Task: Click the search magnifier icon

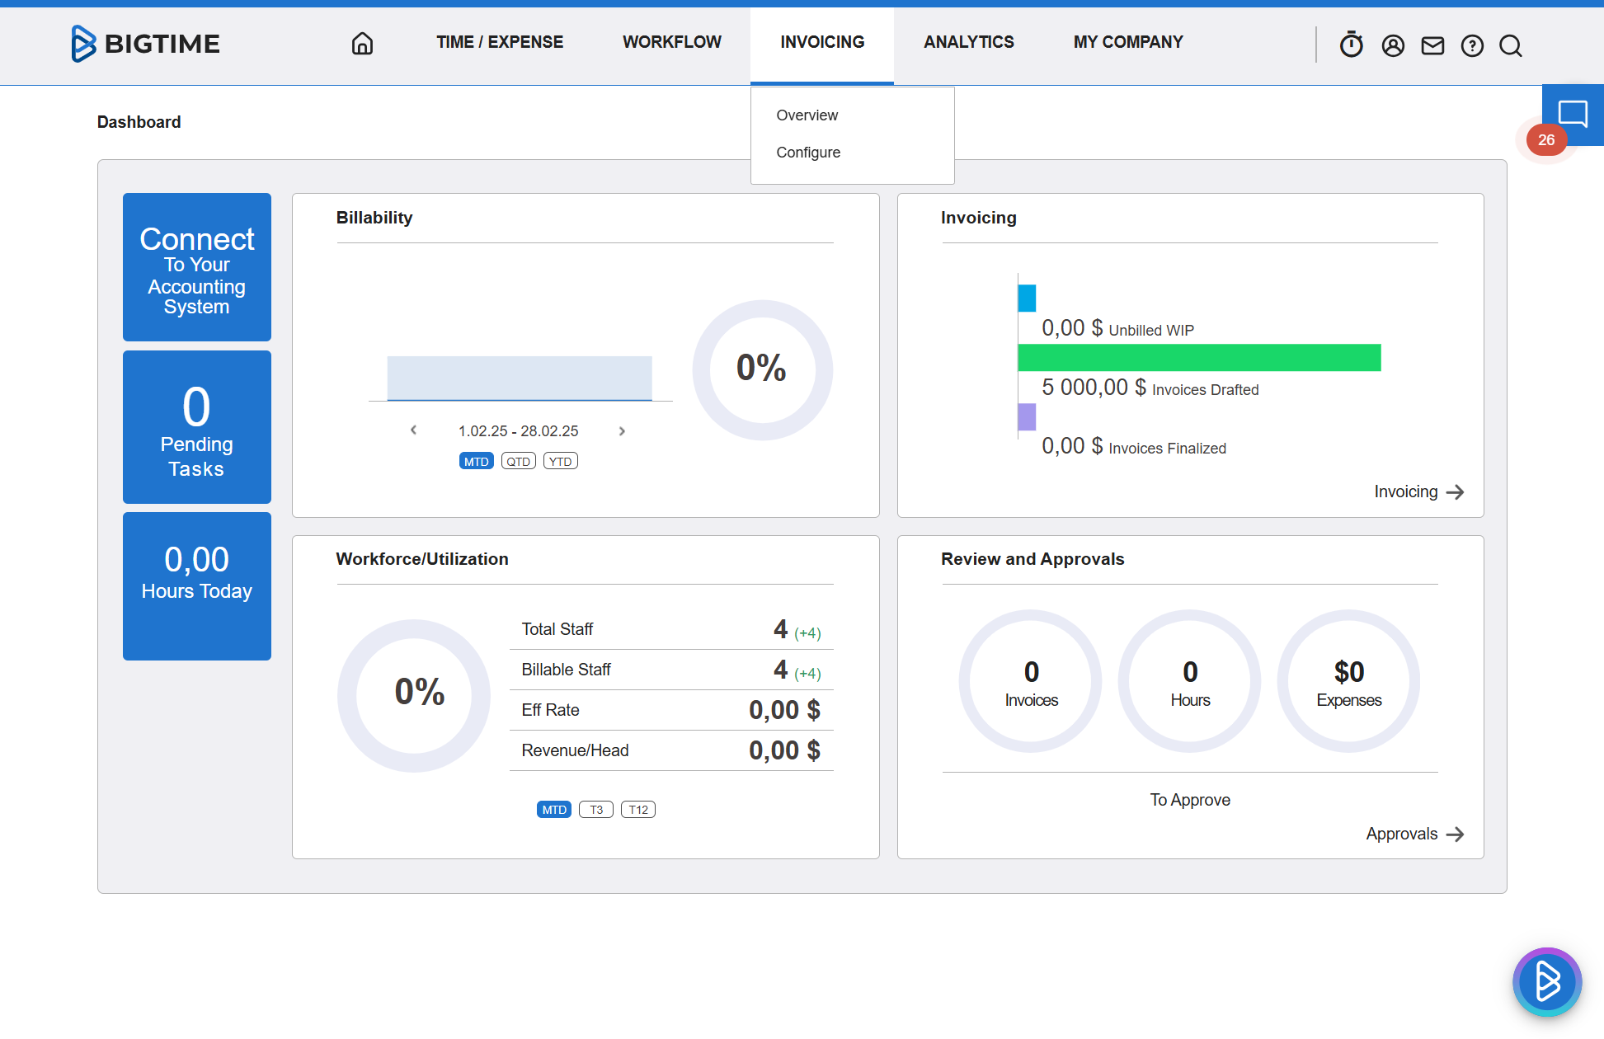Action: (1511, 45)
